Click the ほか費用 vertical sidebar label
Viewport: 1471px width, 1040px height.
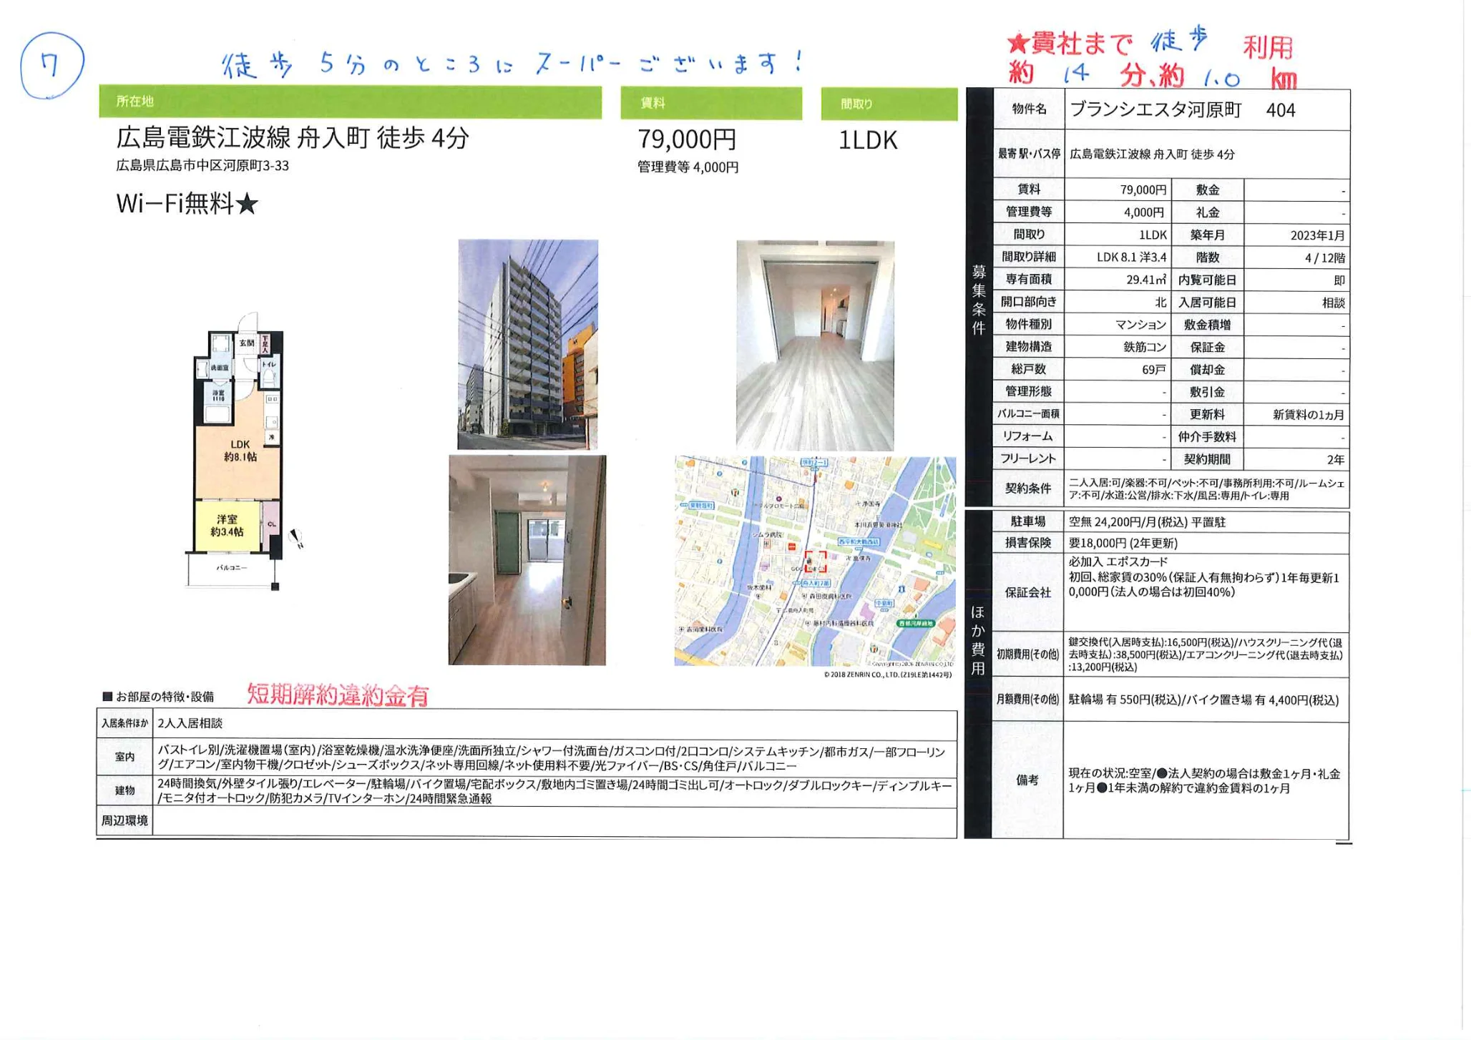tap(977, 640)
